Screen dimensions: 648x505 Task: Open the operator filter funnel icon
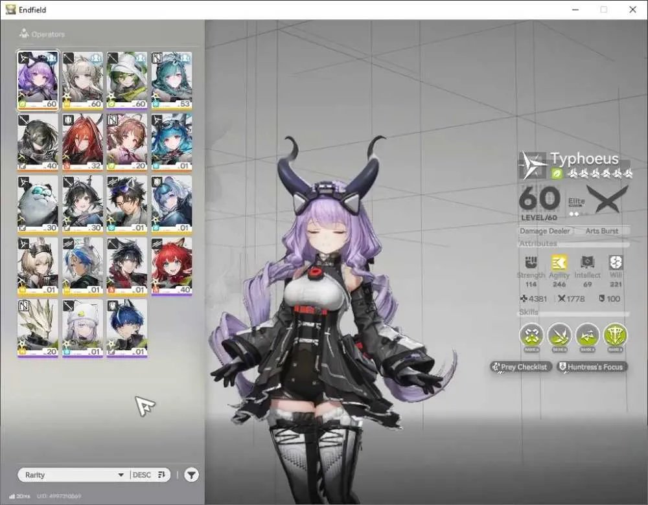(191, 475)
